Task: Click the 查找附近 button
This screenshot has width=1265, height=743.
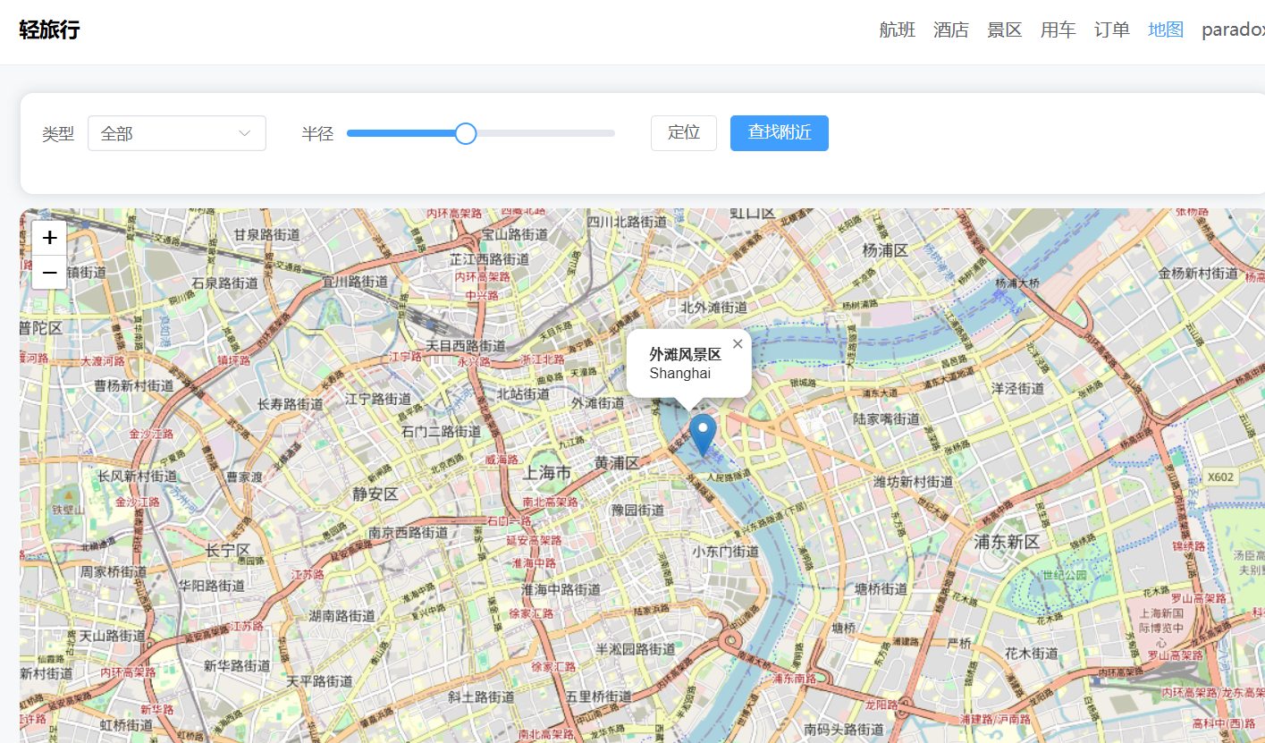Action: point(779,133)
